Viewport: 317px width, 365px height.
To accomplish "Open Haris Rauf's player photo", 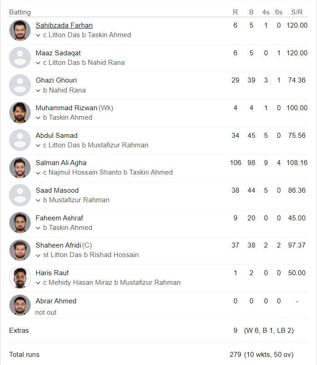I will coord(20,277).
